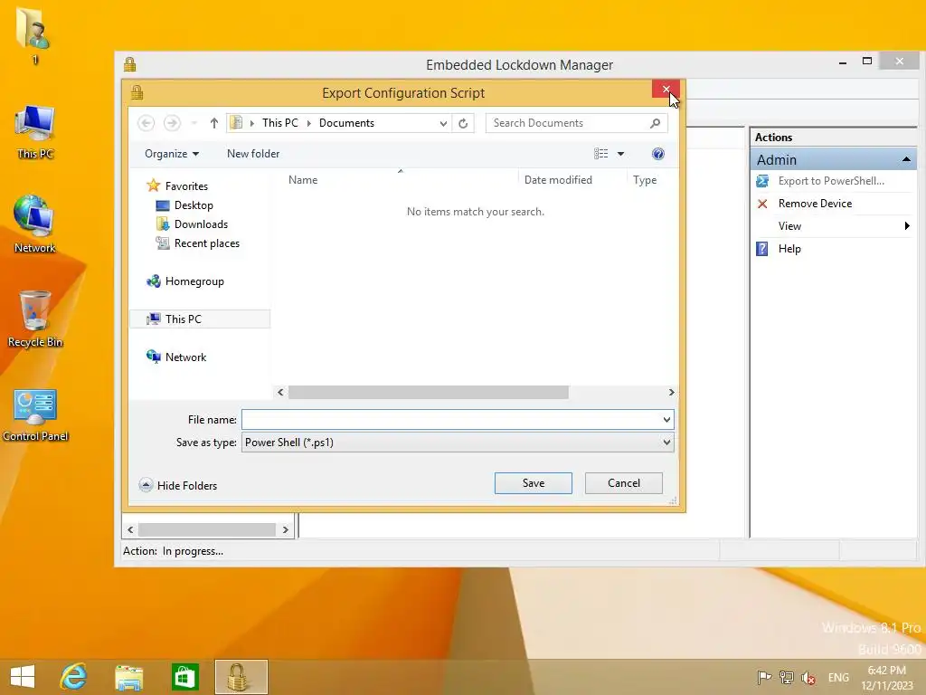Screen dimensions: 926x695
Task: Open File Explorer from the taskbar
Action: point(128,677)
